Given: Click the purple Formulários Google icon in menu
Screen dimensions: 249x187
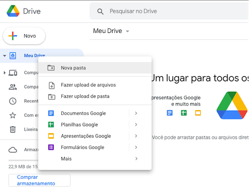Looking at the screenshot, I should point(51,147).
